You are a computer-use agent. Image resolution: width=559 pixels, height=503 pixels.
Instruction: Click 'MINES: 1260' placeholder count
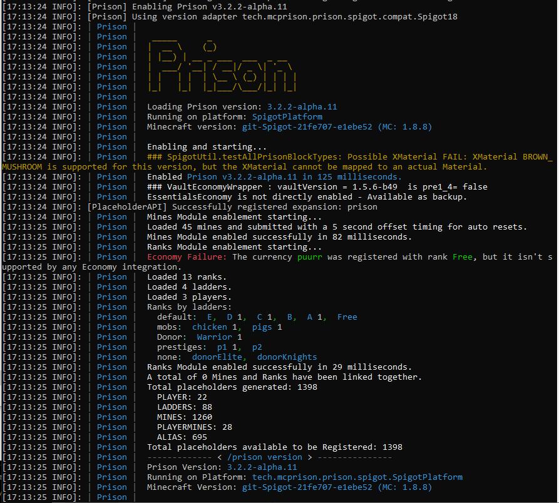tap(184, 417)
